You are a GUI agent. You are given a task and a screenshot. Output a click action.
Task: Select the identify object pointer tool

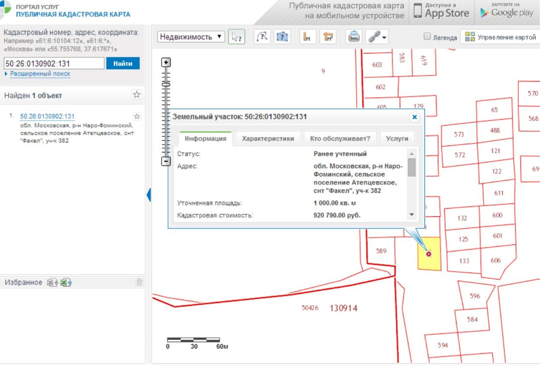click(x=236, y=37)
